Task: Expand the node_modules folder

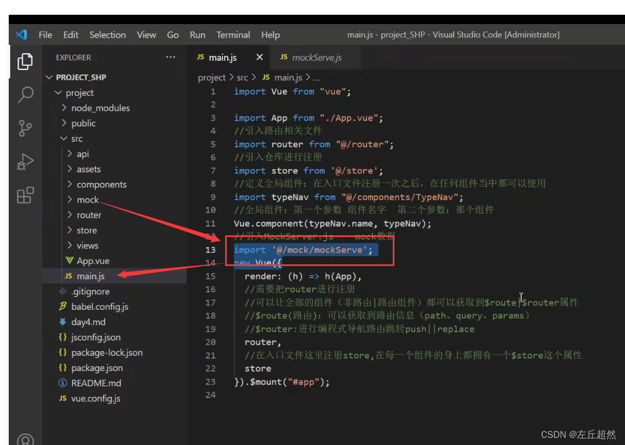Action: coord(64,108)
